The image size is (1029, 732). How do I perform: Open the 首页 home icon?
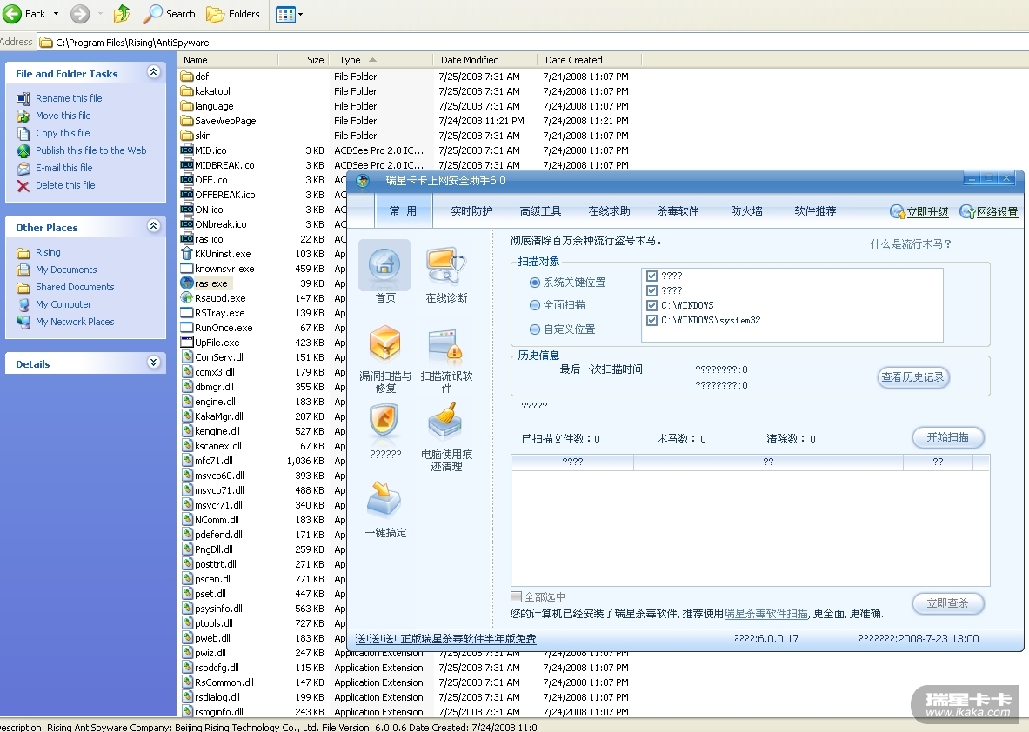click(x=384, y=265)
